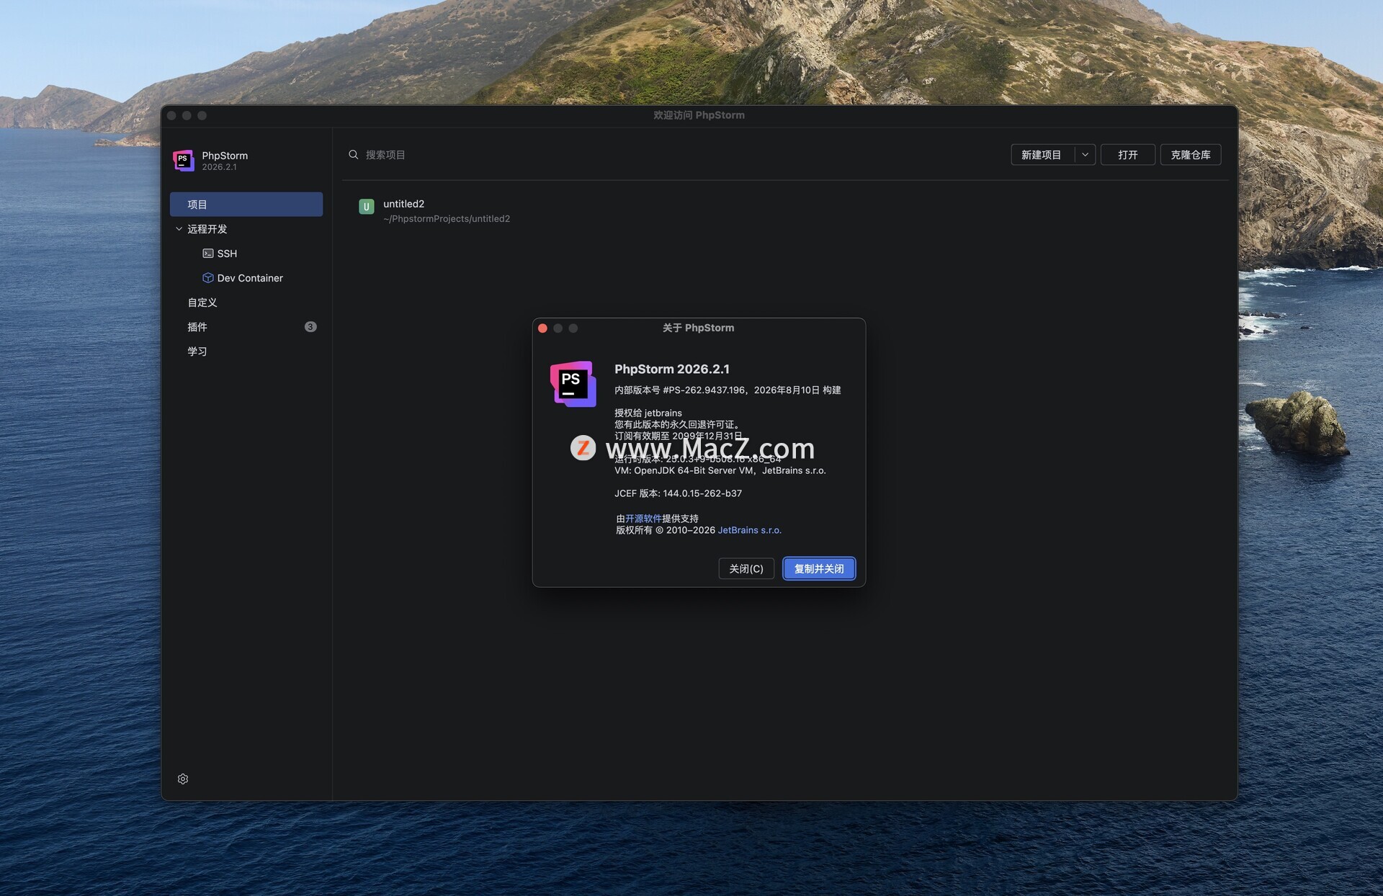Click the plugins count badge

tap(310, 327)
